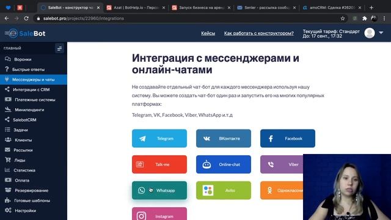Image resolution: width=391 pixels, height=220 pixels.
Task: Click the chart icon beside Статистика
Action: [7, 170]
